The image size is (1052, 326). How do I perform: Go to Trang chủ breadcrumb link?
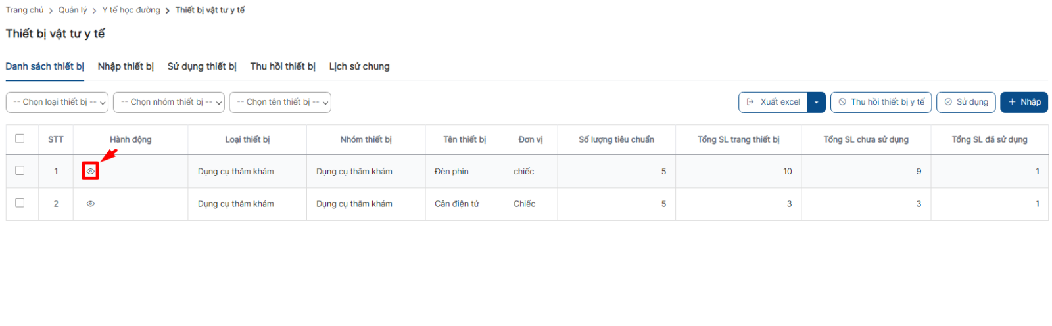click(24, 10)
